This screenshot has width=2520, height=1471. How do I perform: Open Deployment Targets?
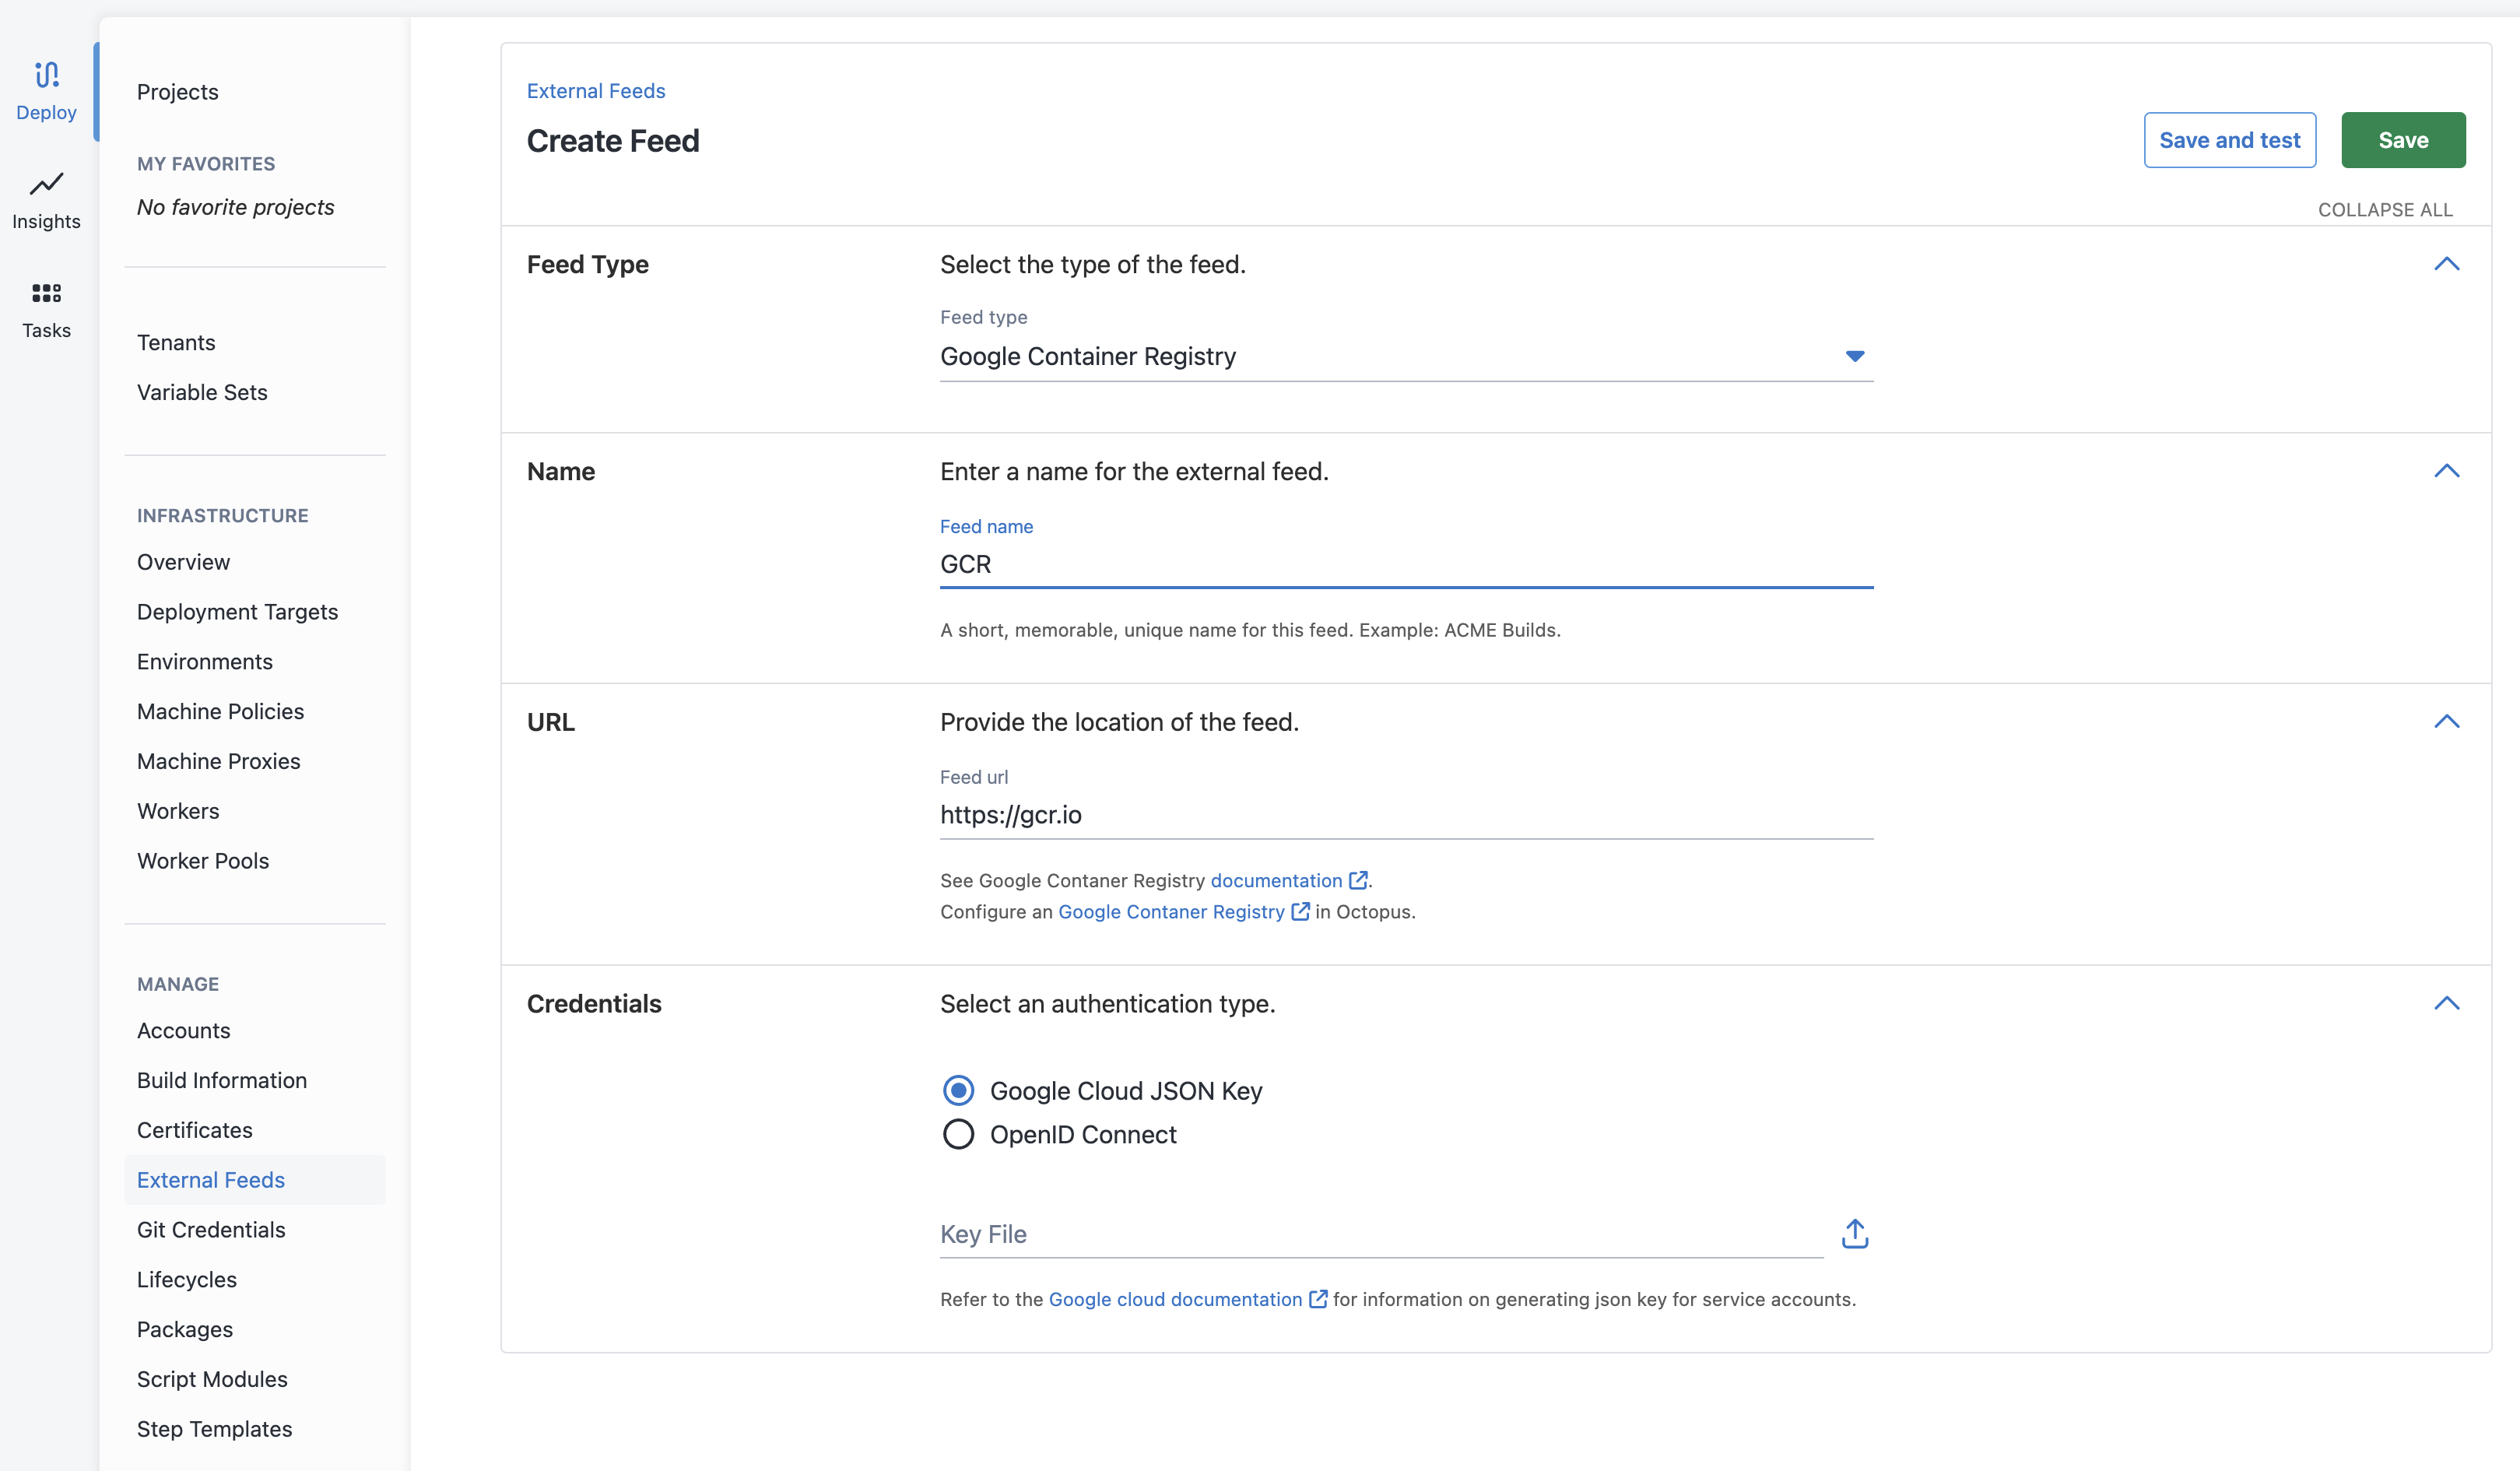(237, 612)
